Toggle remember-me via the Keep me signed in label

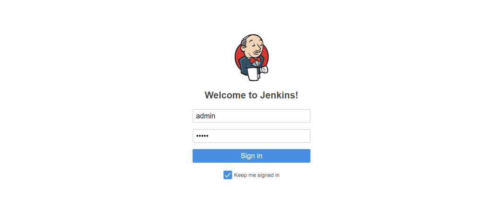coord(257,175)
